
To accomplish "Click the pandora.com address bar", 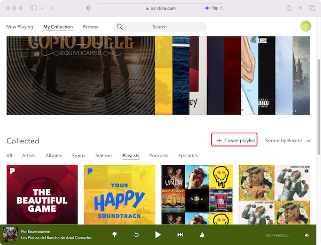I will pyautogui.click(x=160, y=8).
